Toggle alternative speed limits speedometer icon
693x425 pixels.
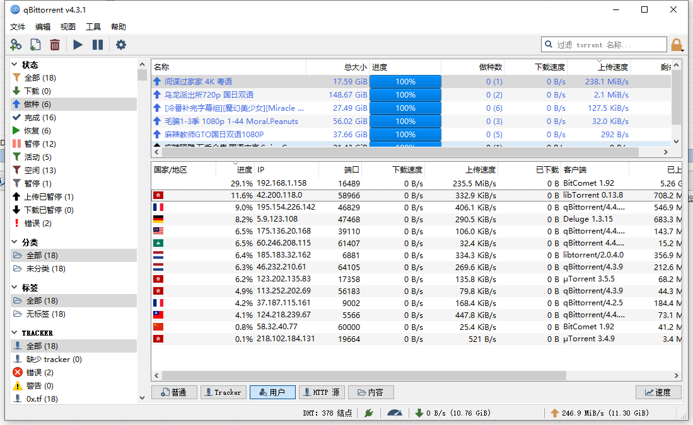[x=395, y=413]
